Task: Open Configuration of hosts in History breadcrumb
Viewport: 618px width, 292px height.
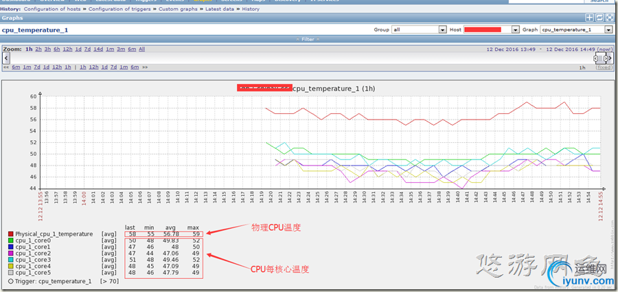Action: pos(52,9)
